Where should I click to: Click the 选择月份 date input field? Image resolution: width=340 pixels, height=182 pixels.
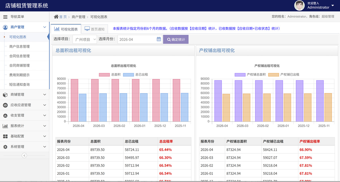(137, 39)
